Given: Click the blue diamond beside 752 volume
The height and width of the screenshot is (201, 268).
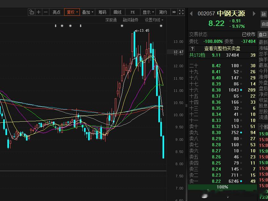Looking at the screenshot, I should coord(241,133).
